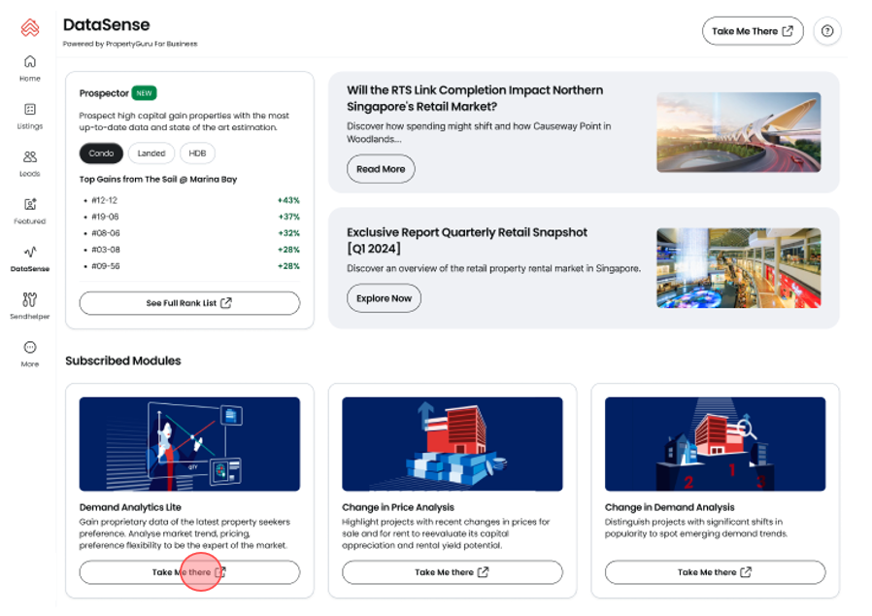Click the Prospector card title
Image resolution: width=872 pixels, height=616 pixels.
[x=104, y=93]
